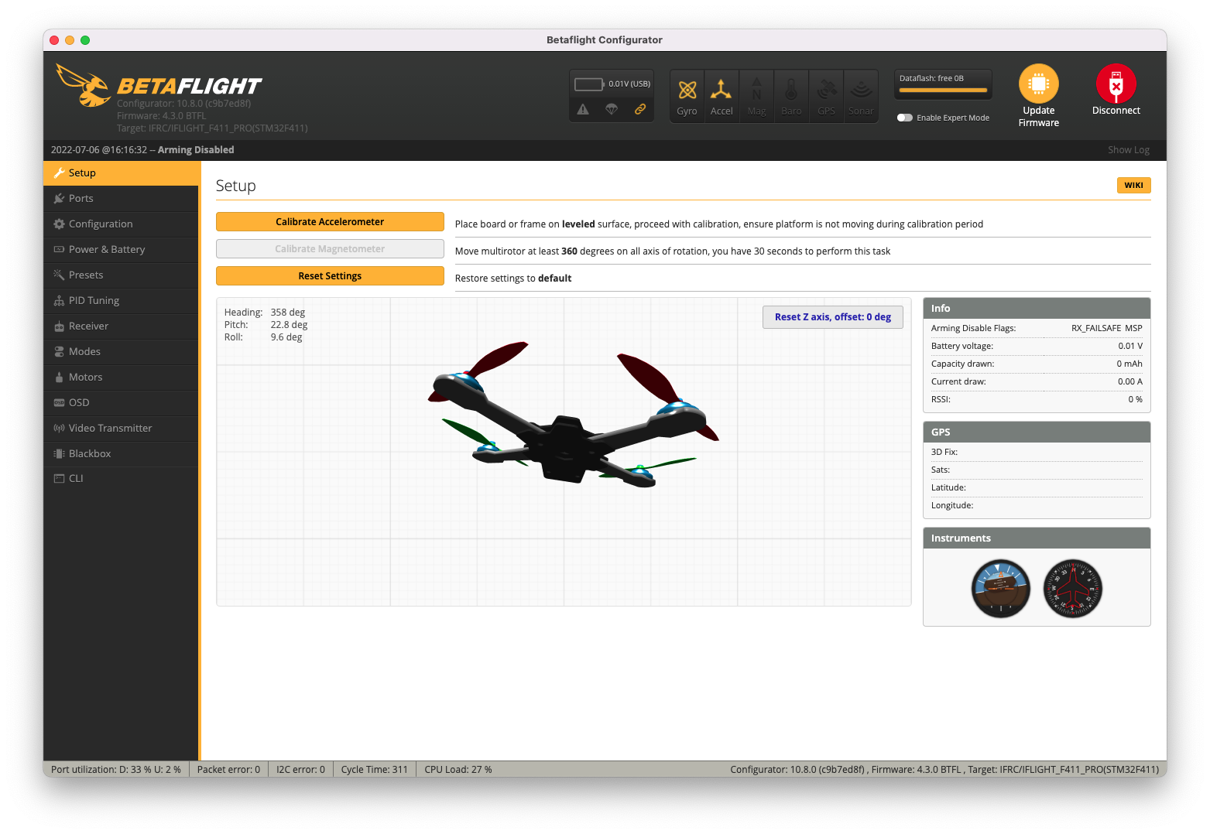Image resolution: width=1210 pixels, height=834 pixels.
Task: Click the battery voltage icon in header
Action: pyautogui.click(x=589, y=84)
